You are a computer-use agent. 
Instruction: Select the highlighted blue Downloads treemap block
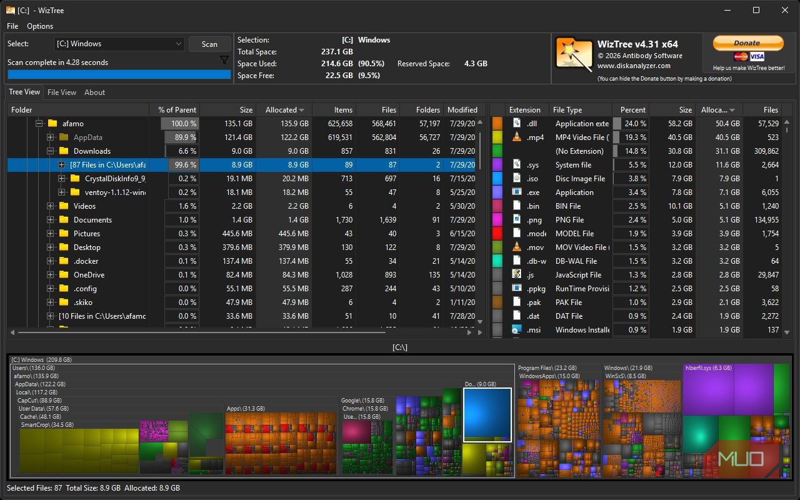tap(487, 415)
